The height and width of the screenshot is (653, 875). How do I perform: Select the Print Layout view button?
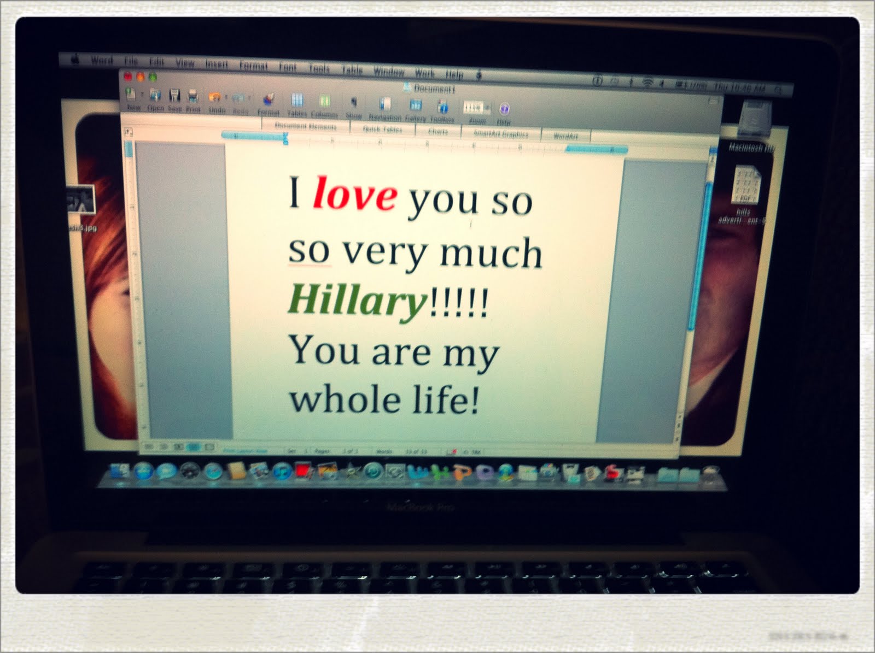[x=194, y=447]
